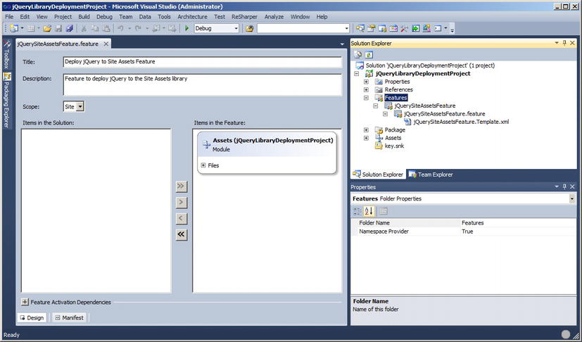The height and width of the screenshot is (342, 582).
Task: Select jQuerySiteAssetsFeature.Template.xml file
Action: (x=461, y=122)
